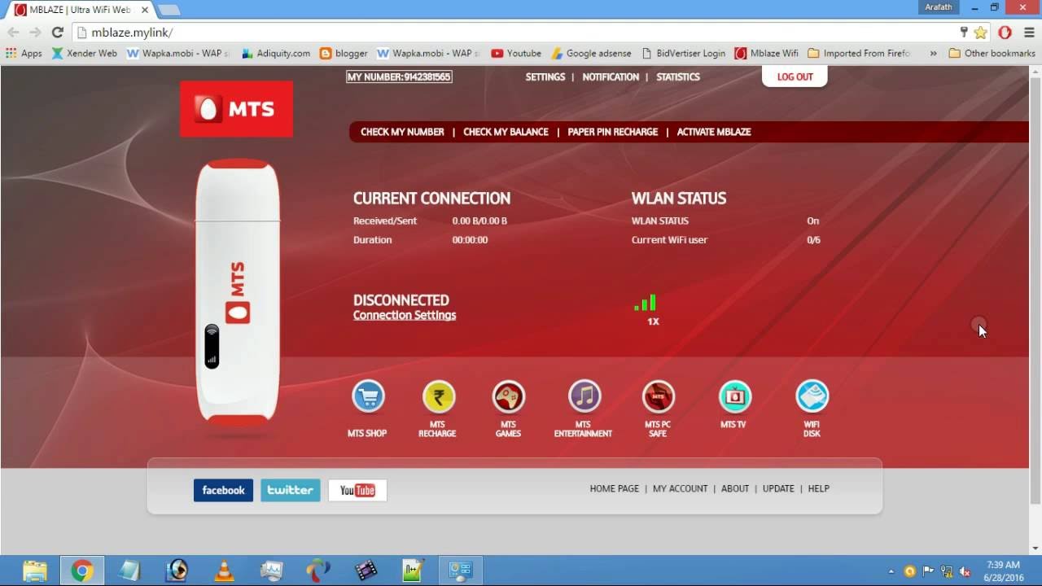Screen dimensions: 1042x586
Task: Open the MTS Shop cart icon
Action: tap(368, 396)
